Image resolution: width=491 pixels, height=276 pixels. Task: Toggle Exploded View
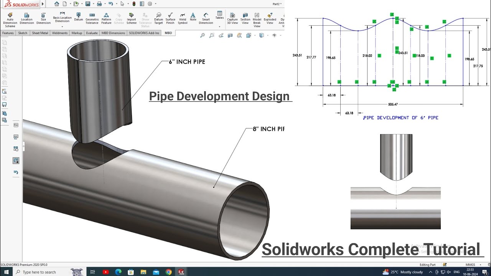coord(270,18)
